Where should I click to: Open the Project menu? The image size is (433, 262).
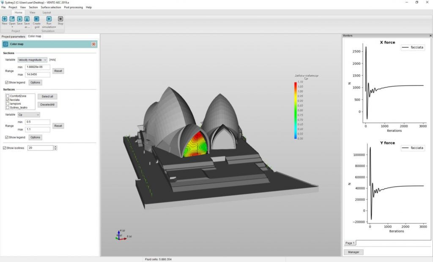click(x=13, y=8)
